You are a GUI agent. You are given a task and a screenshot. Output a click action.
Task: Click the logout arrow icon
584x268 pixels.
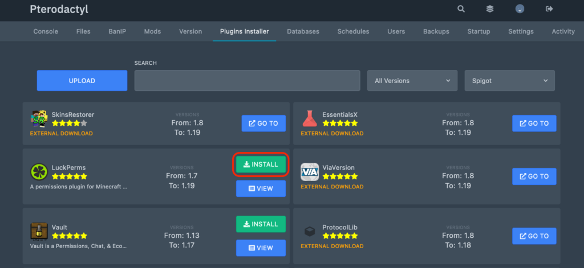pos(549,9)
